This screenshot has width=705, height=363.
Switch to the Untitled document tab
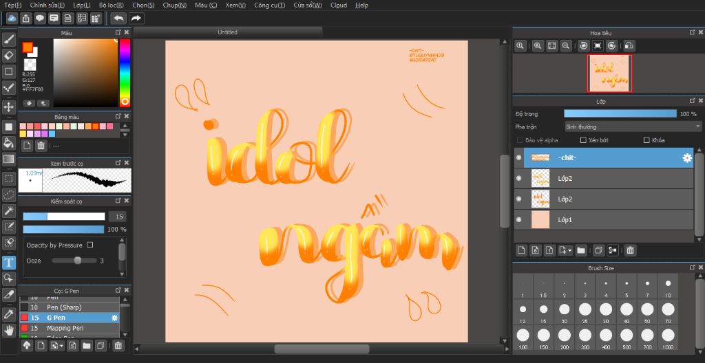pos(227,32)
